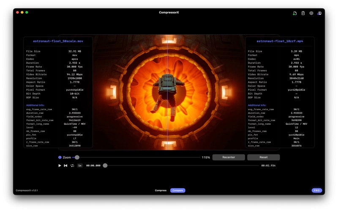Open the clipboard history icon
The image size is (338, 211).
tap(303, 14)
